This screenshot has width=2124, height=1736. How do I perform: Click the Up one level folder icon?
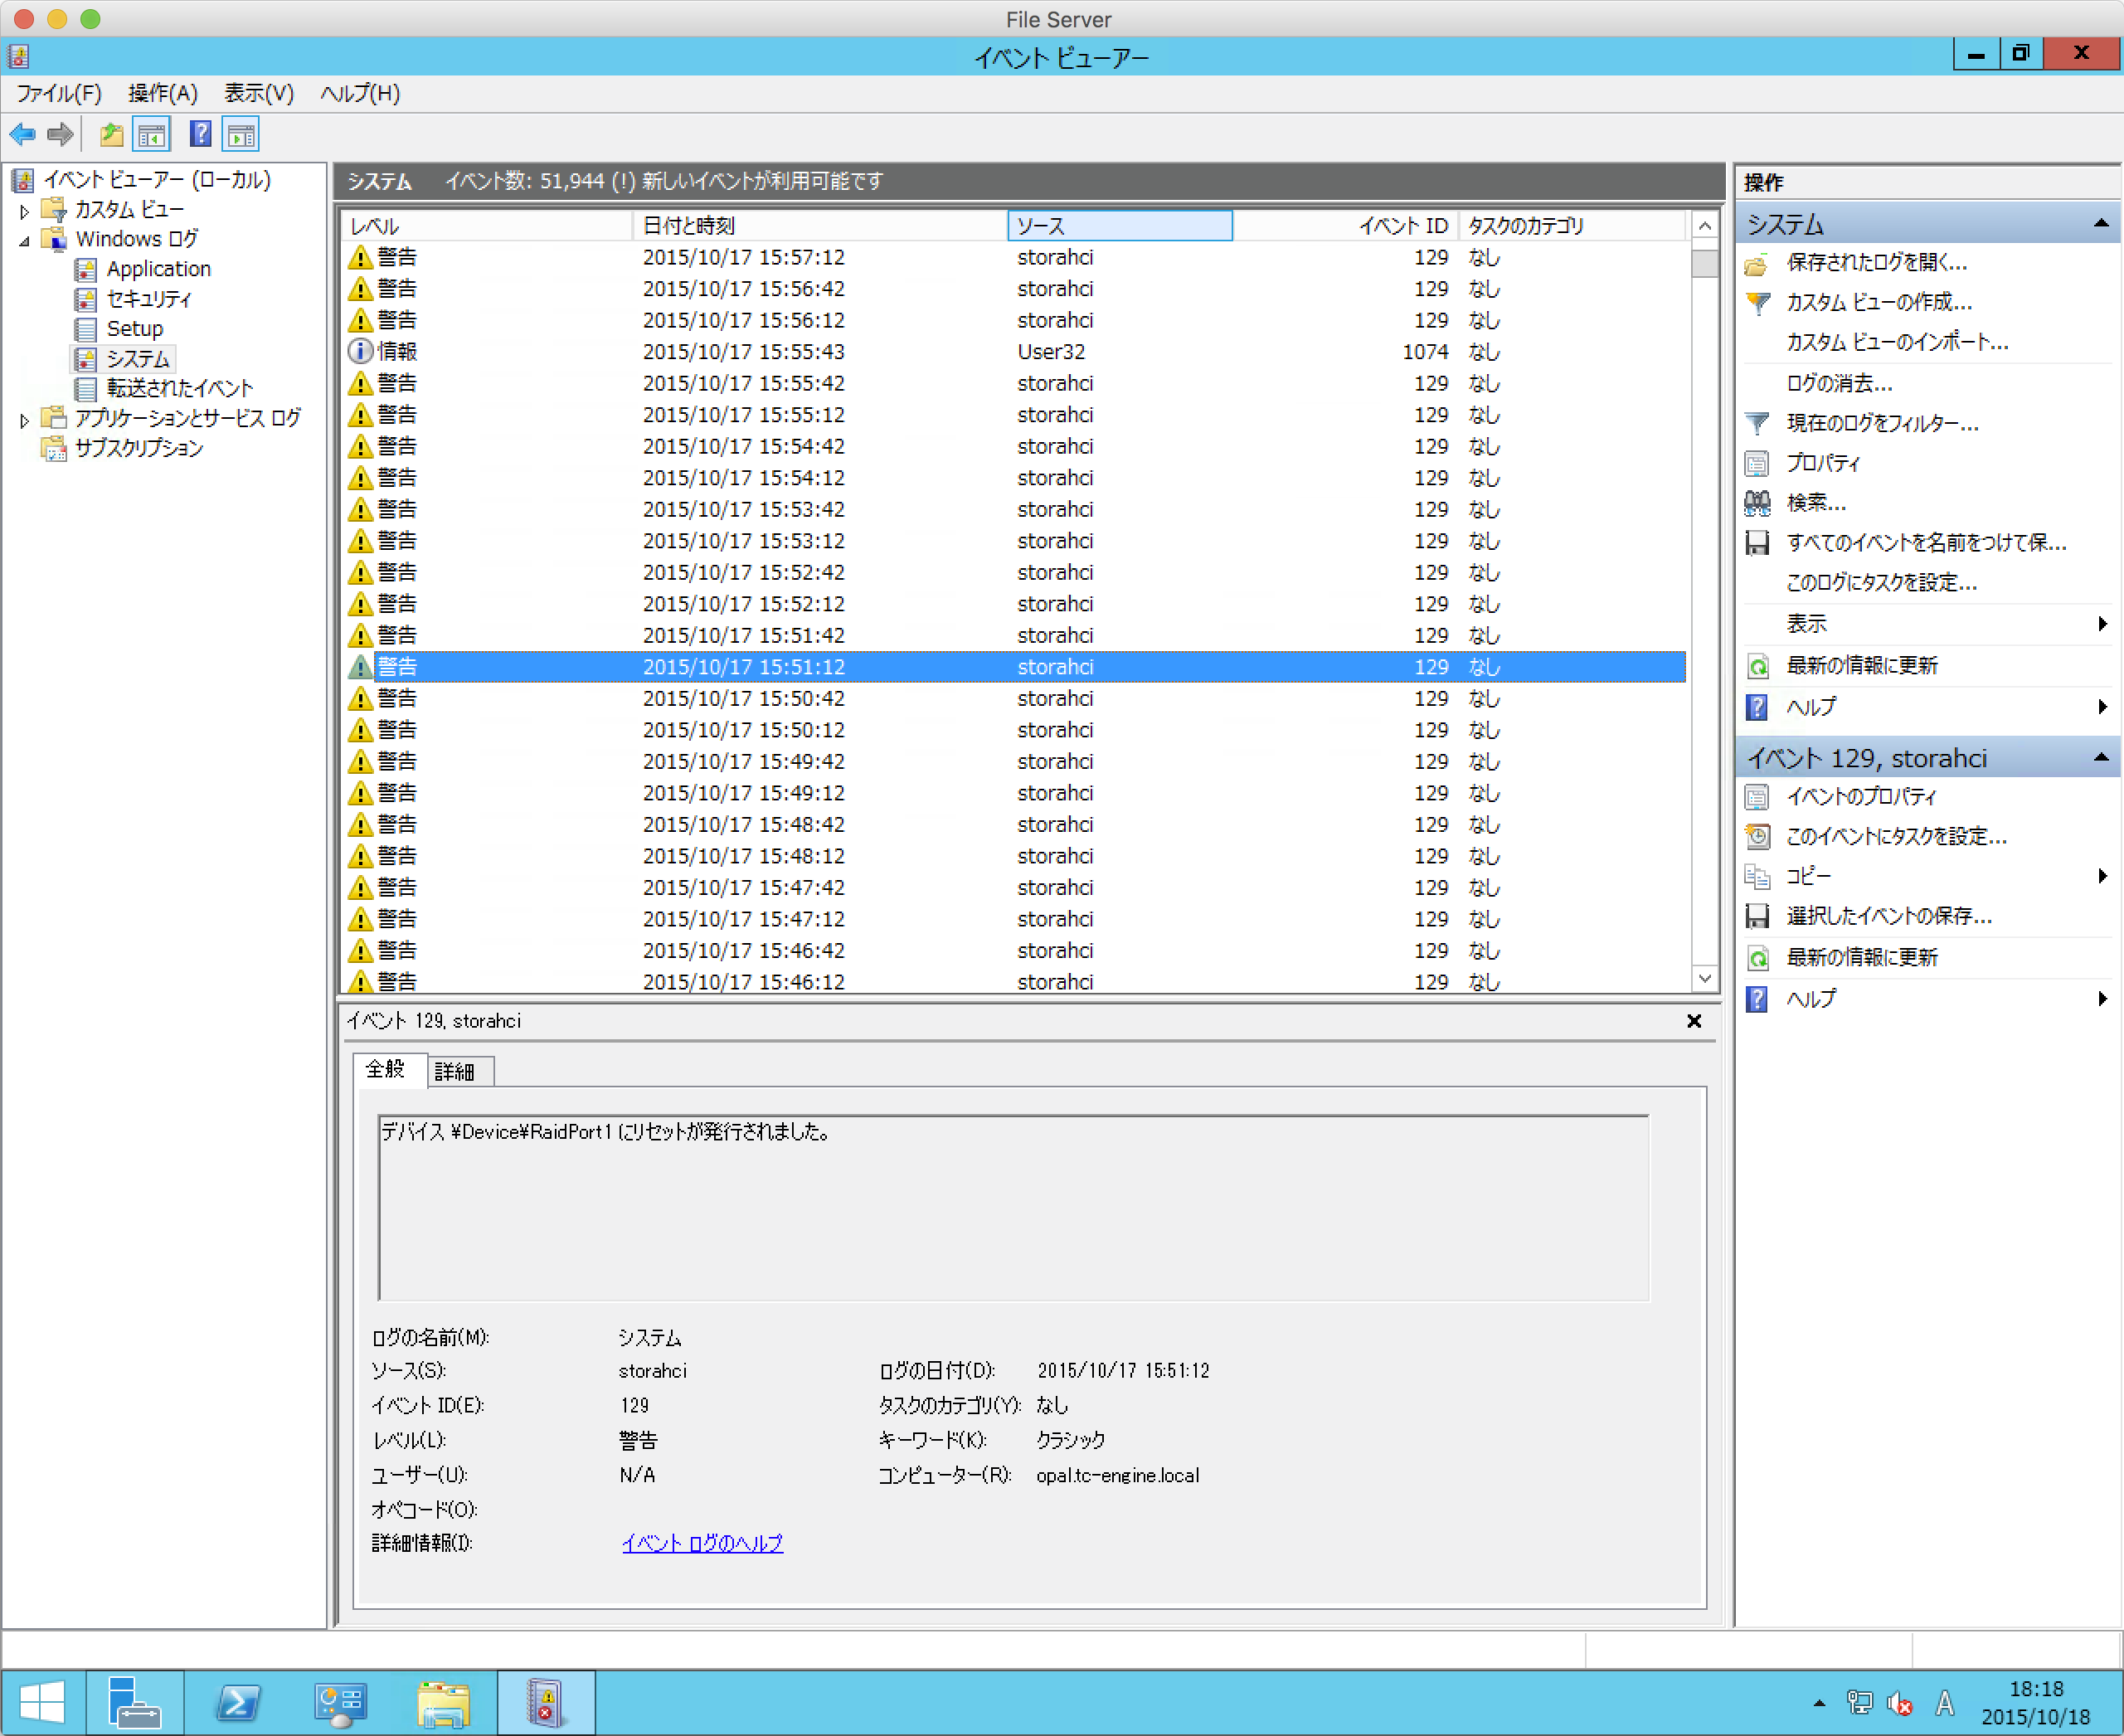click(x=111, y=134)
